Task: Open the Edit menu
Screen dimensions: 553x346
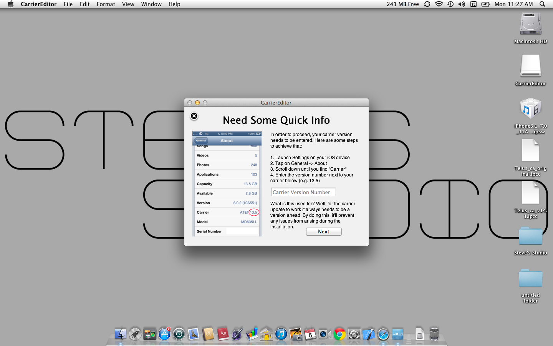Action: 85,4
